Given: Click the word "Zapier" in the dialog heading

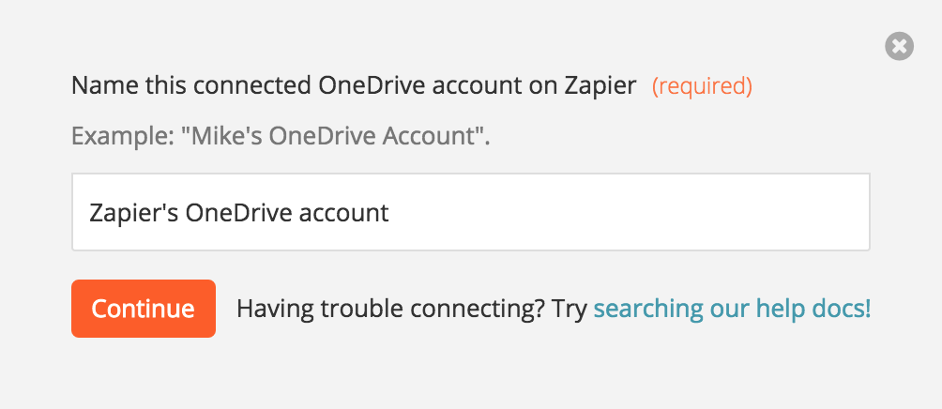Looking at the screenshot, I should [x=600, y=86].
